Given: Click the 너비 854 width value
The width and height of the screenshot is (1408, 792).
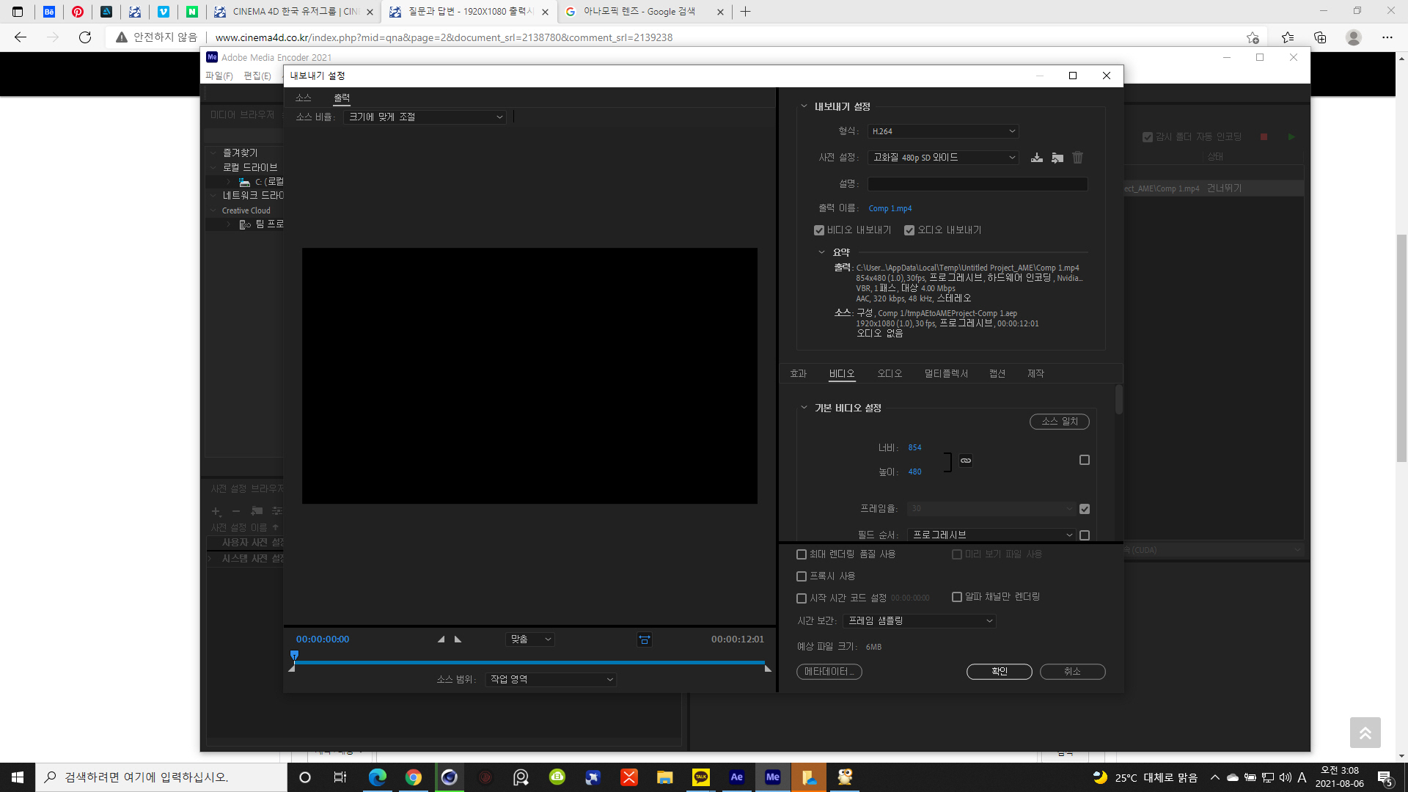Looking at the screenshot, I should click(x=915, y=448).
